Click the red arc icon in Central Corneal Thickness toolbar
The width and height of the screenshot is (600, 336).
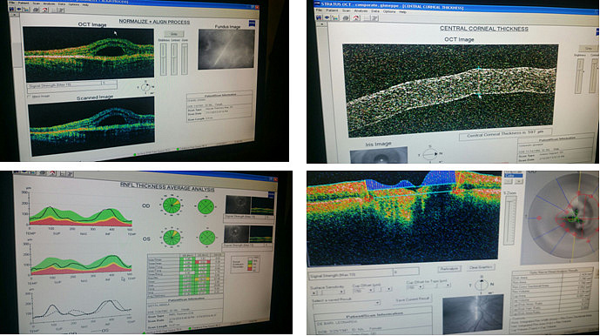[x=355, y=17]
